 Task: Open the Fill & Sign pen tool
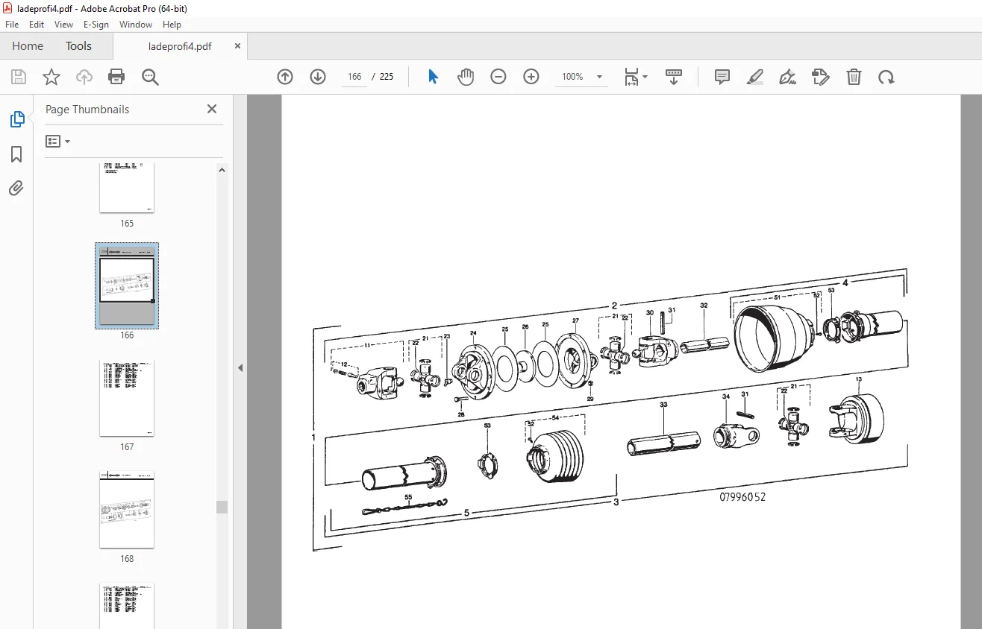(x=787, y=77)
